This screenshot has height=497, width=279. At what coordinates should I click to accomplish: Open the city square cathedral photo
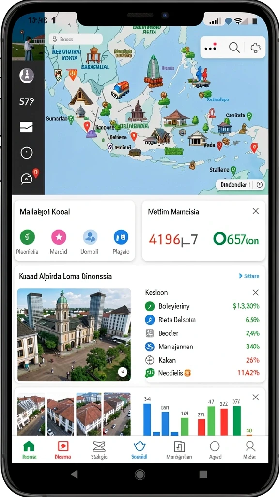click(74, 335)
